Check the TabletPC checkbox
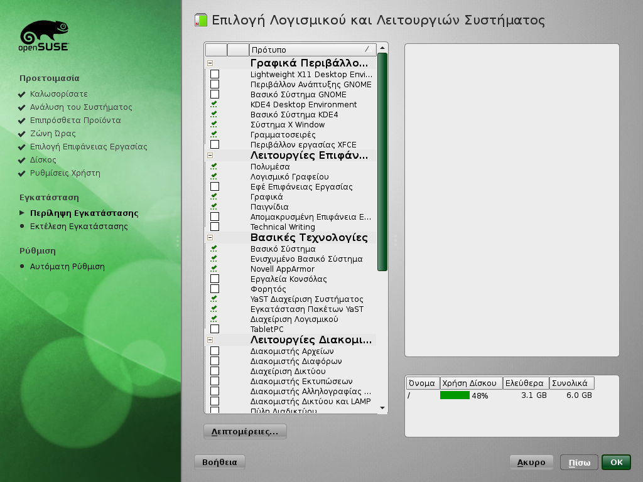The image size is (643, 482). click(215, 329)
